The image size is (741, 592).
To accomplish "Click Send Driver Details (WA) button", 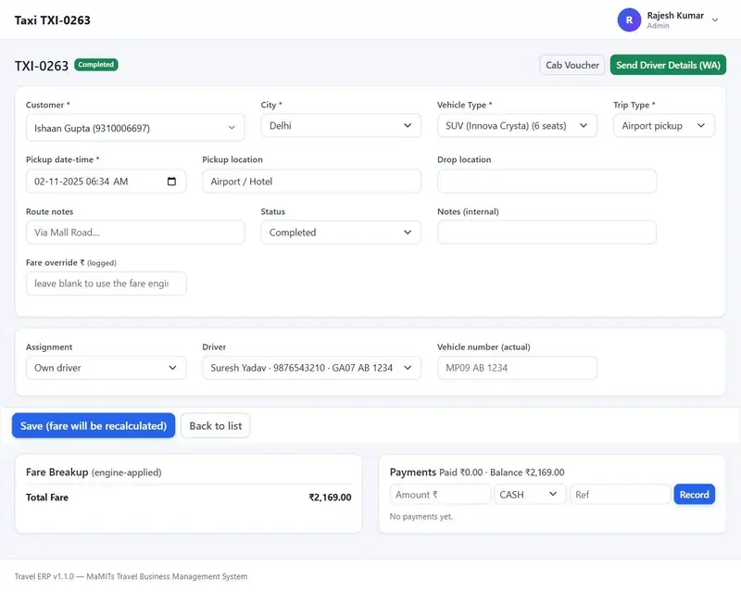I will pos(668,65).
